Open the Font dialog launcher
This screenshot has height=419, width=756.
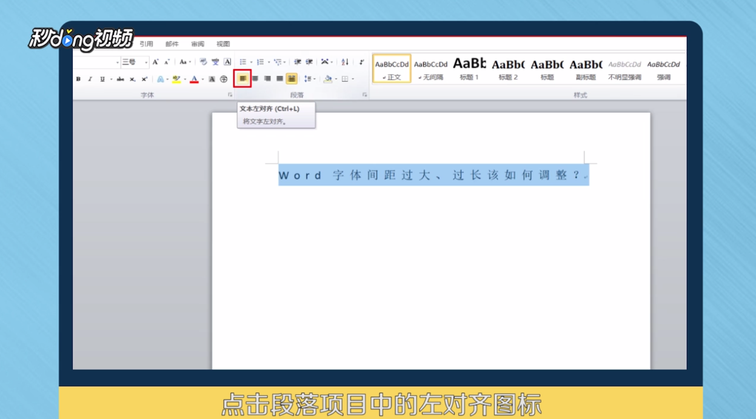[x=230, y=95]
